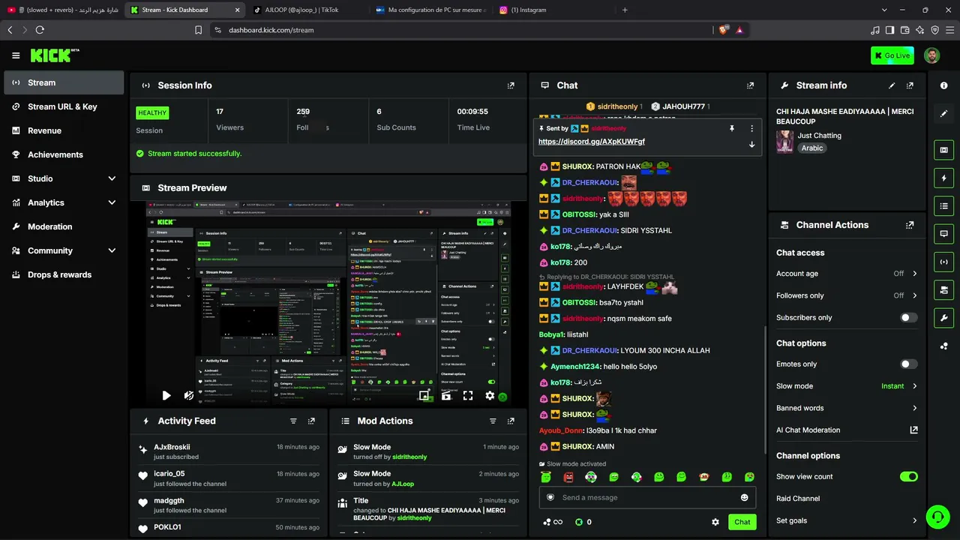Open Achievements in the sidebar
Screen dimensions: 960x540
64,154
